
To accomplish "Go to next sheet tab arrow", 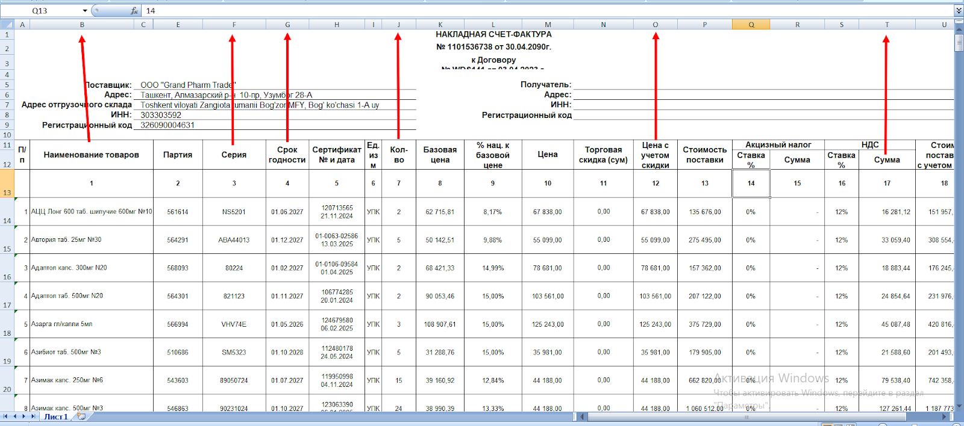I will (x=23, y=416).
